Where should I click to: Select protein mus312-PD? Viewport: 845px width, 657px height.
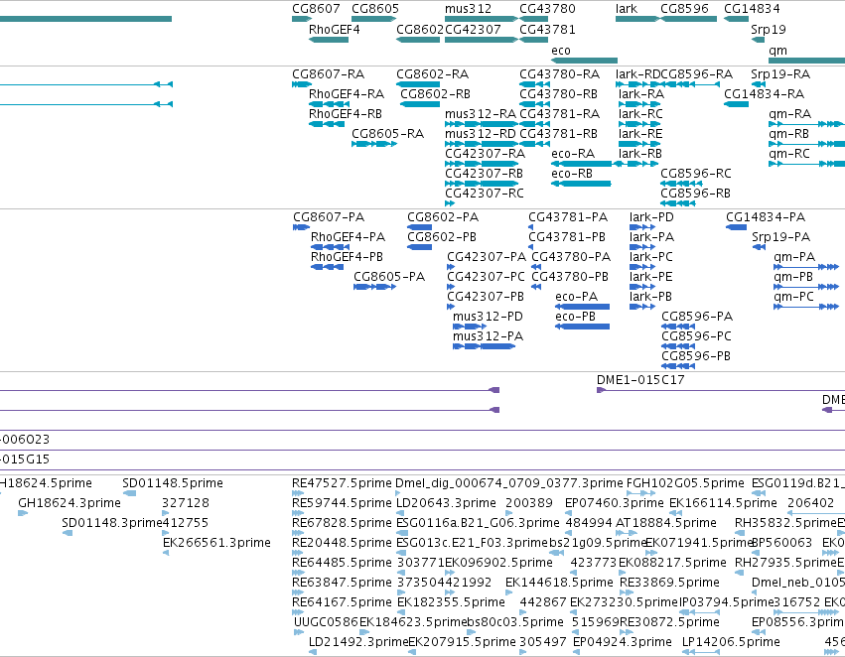click(470, 327)
